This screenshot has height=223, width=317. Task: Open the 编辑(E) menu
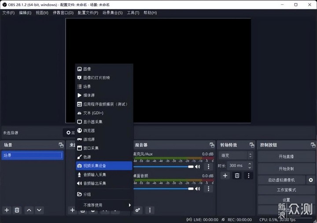point(25,13)
